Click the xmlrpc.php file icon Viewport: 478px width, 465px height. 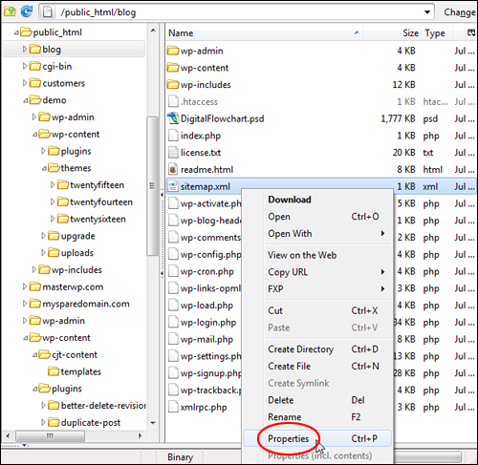point(173,407)
